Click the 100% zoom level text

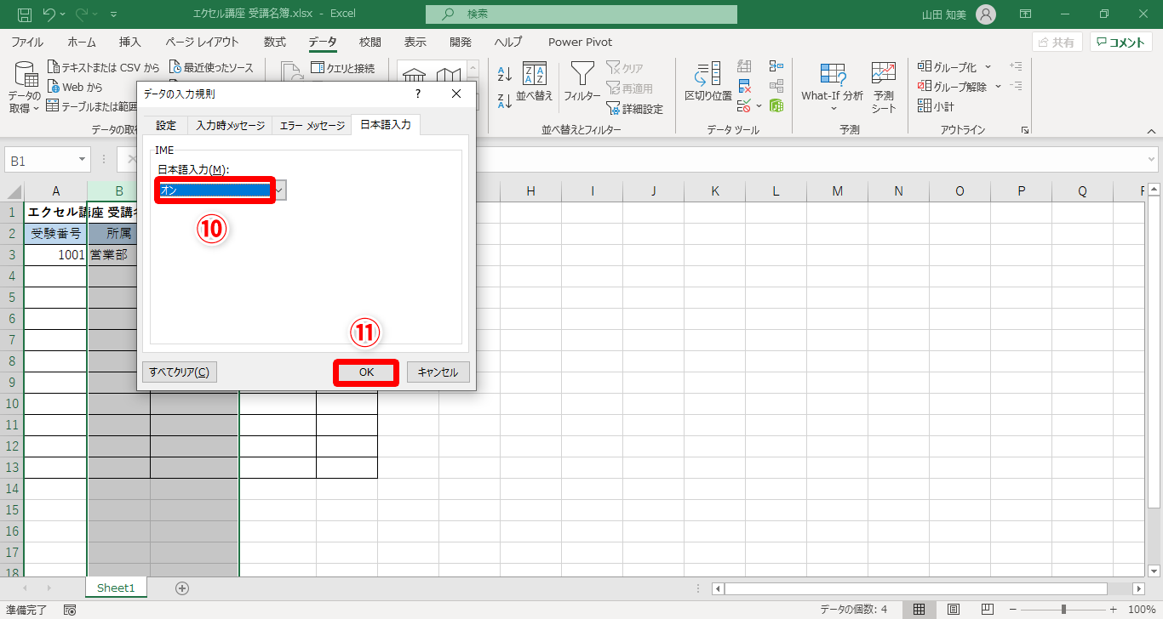[x=1142, y=610]
